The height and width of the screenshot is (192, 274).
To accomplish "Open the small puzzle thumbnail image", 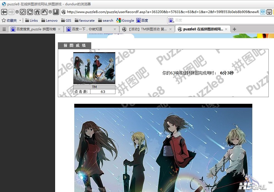I will 94,68.
